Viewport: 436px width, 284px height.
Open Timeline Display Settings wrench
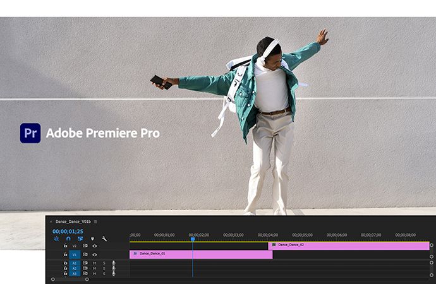tap(104, 239)
